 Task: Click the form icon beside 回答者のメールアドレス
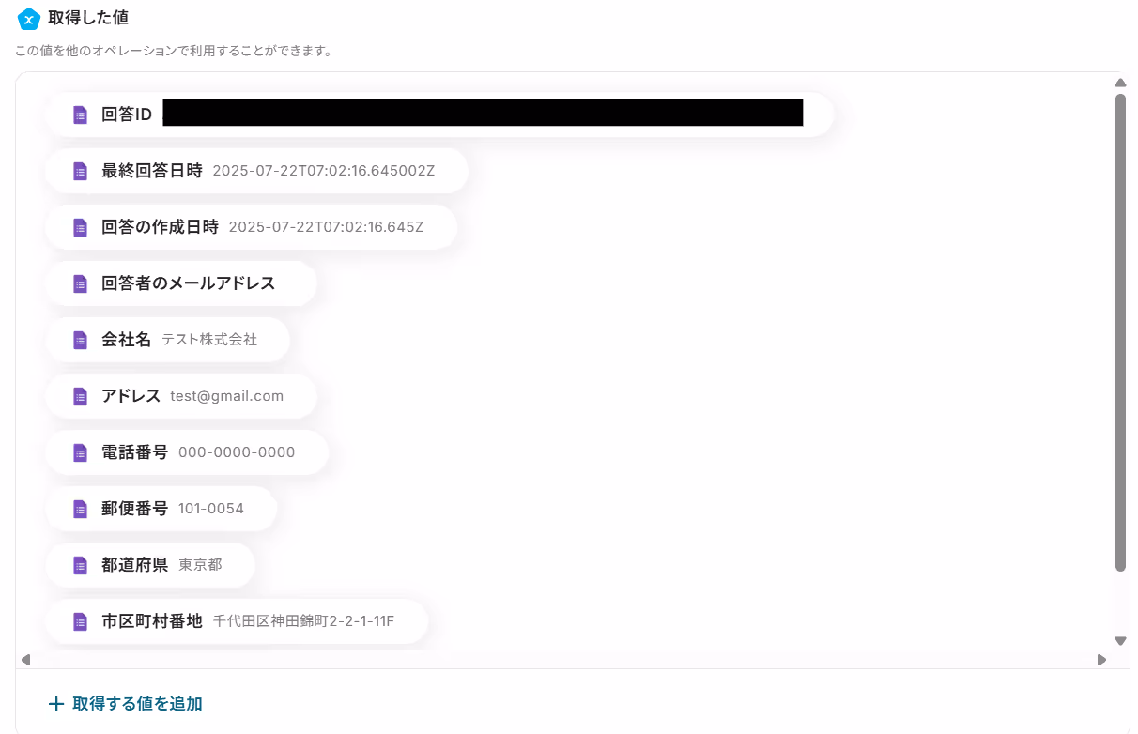click(x=81, y=283)
